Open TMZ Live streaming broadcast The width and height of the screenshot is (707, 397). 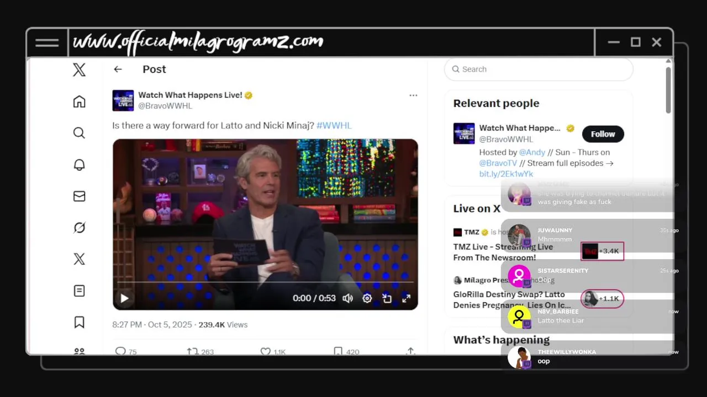tap(503, 252)
